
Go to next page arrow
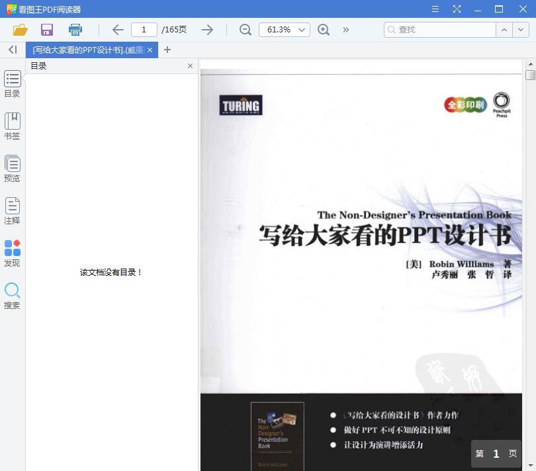click(x=208, y=30)
